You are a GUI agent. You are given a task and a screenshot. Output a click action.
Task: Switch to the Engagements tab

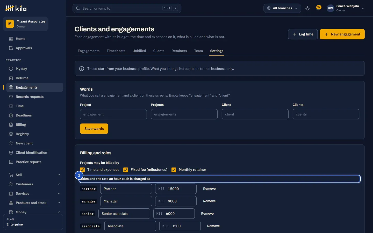[x=89, y=51]
